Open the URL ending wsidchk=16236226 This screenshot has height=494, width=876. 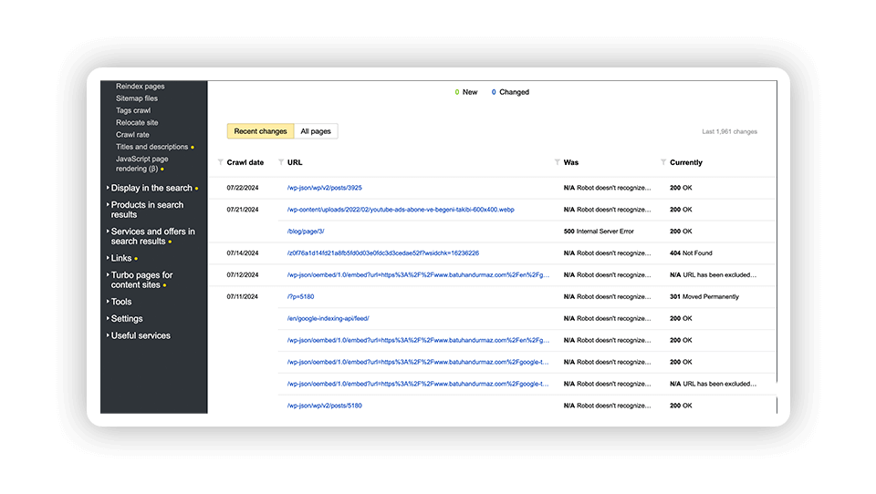coord(382,252)
